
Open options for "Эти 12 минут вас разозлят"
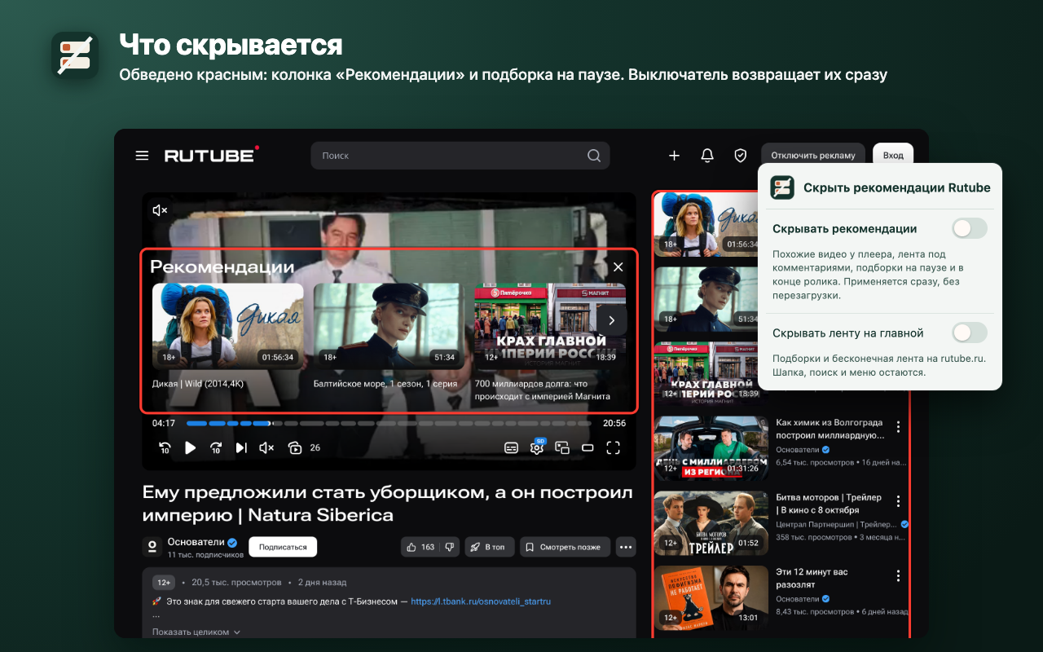tap(898, 575)
